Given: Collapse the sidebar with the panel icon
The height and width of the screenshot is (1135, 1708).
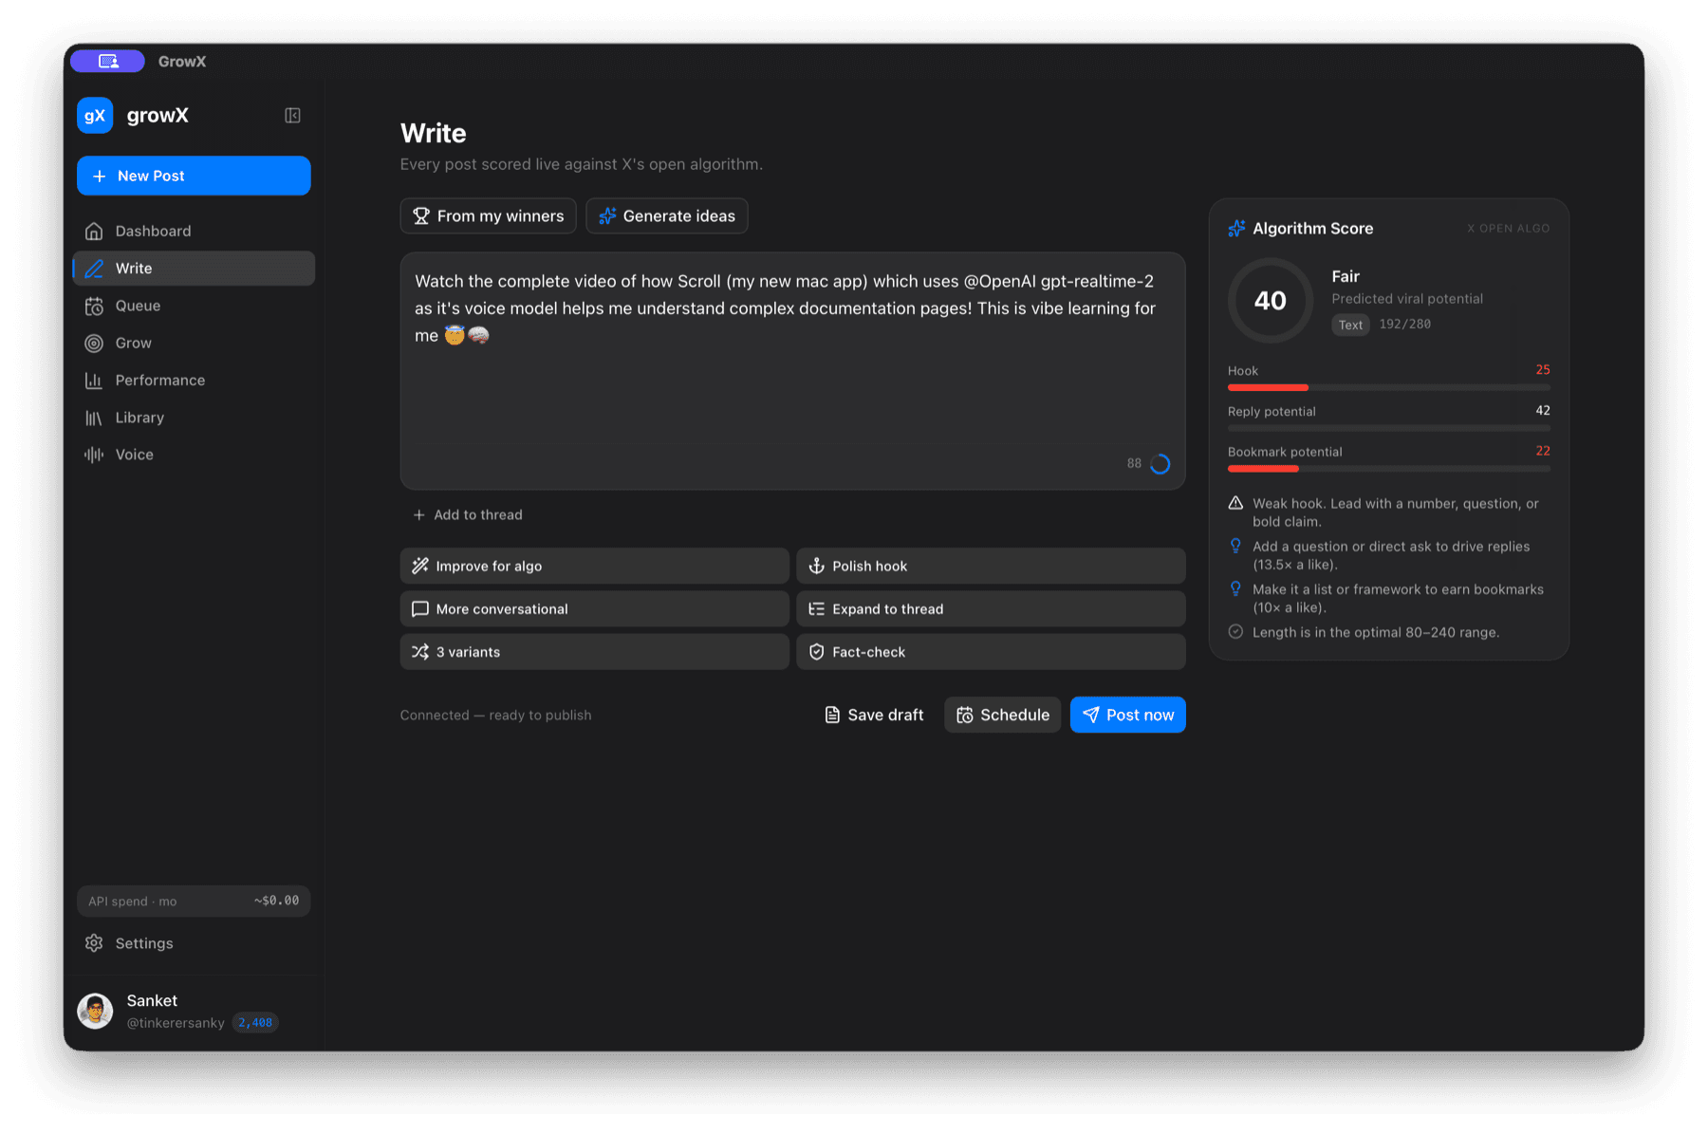Looking at the screenshot, I should point(292,115).
